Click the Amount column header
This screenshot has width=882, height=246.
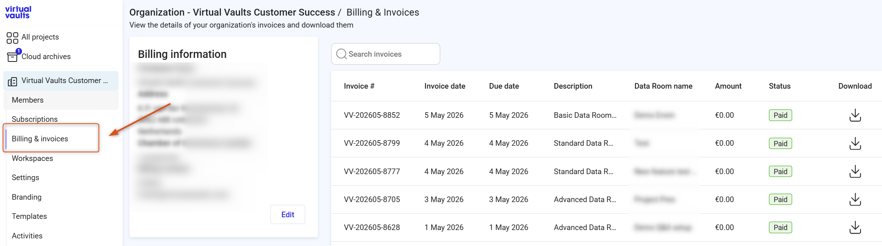point(728,86)
